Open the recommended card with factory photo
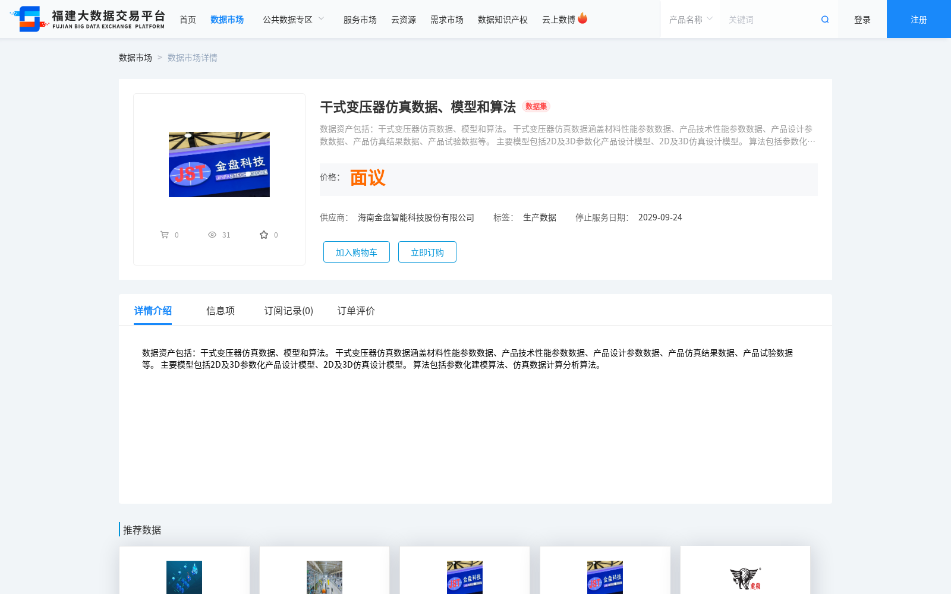Viewport: 951px width, 594px height. click(325, 570)
